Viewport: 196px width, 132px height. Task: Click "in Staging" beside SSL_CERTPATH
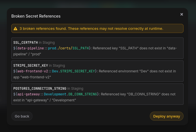[47, 43]
